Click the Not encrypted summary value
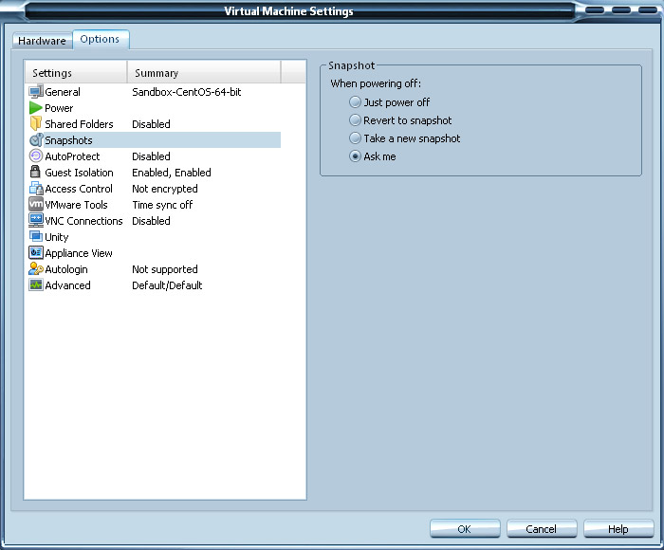Screen dimensions: 664x550 pyautogui.click(x=165, y=189)
